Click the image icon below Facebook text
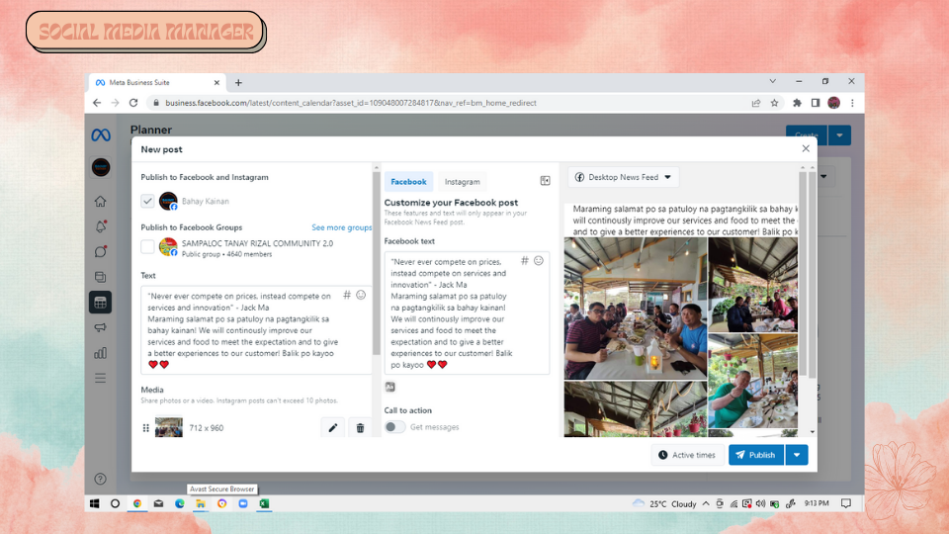Screen dimensions: 949x534 pos(390,387)
